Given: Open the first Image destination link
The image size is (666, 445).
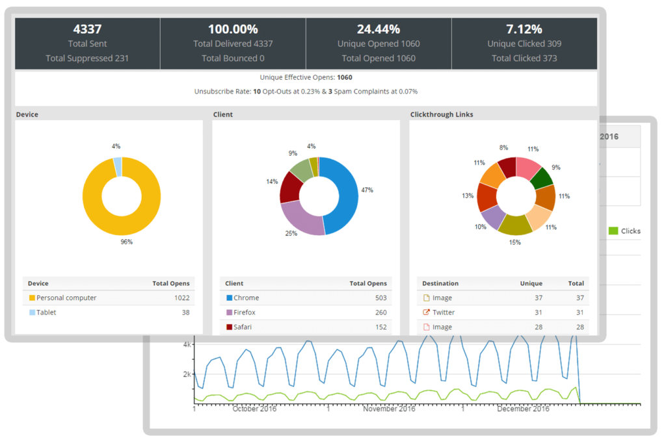Looking at the screenshot, I should tap(442, 298).
